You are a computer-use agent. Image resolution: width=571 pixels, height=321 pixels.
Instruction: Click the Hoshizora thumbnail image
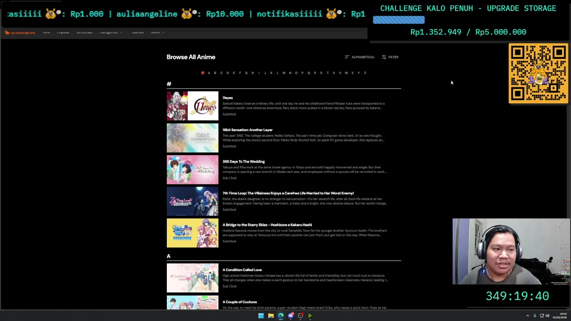click(x=193, y=233)
